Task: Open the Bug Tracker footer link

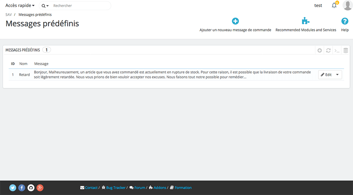Action: pyautogui.click(x=115, y=188)
